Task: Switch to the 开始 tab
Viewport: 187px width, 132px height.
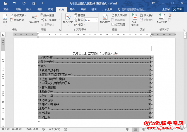Action: [x=18, y=9]
